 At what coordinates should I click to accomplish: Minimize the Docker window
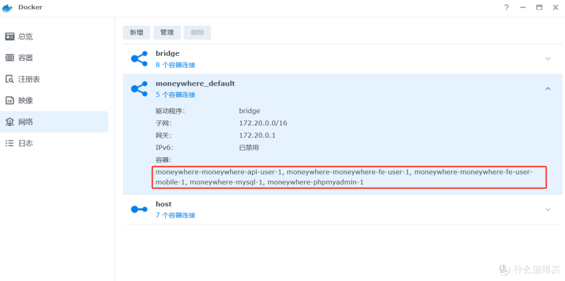pyautogui.click(x=523, y=7)
